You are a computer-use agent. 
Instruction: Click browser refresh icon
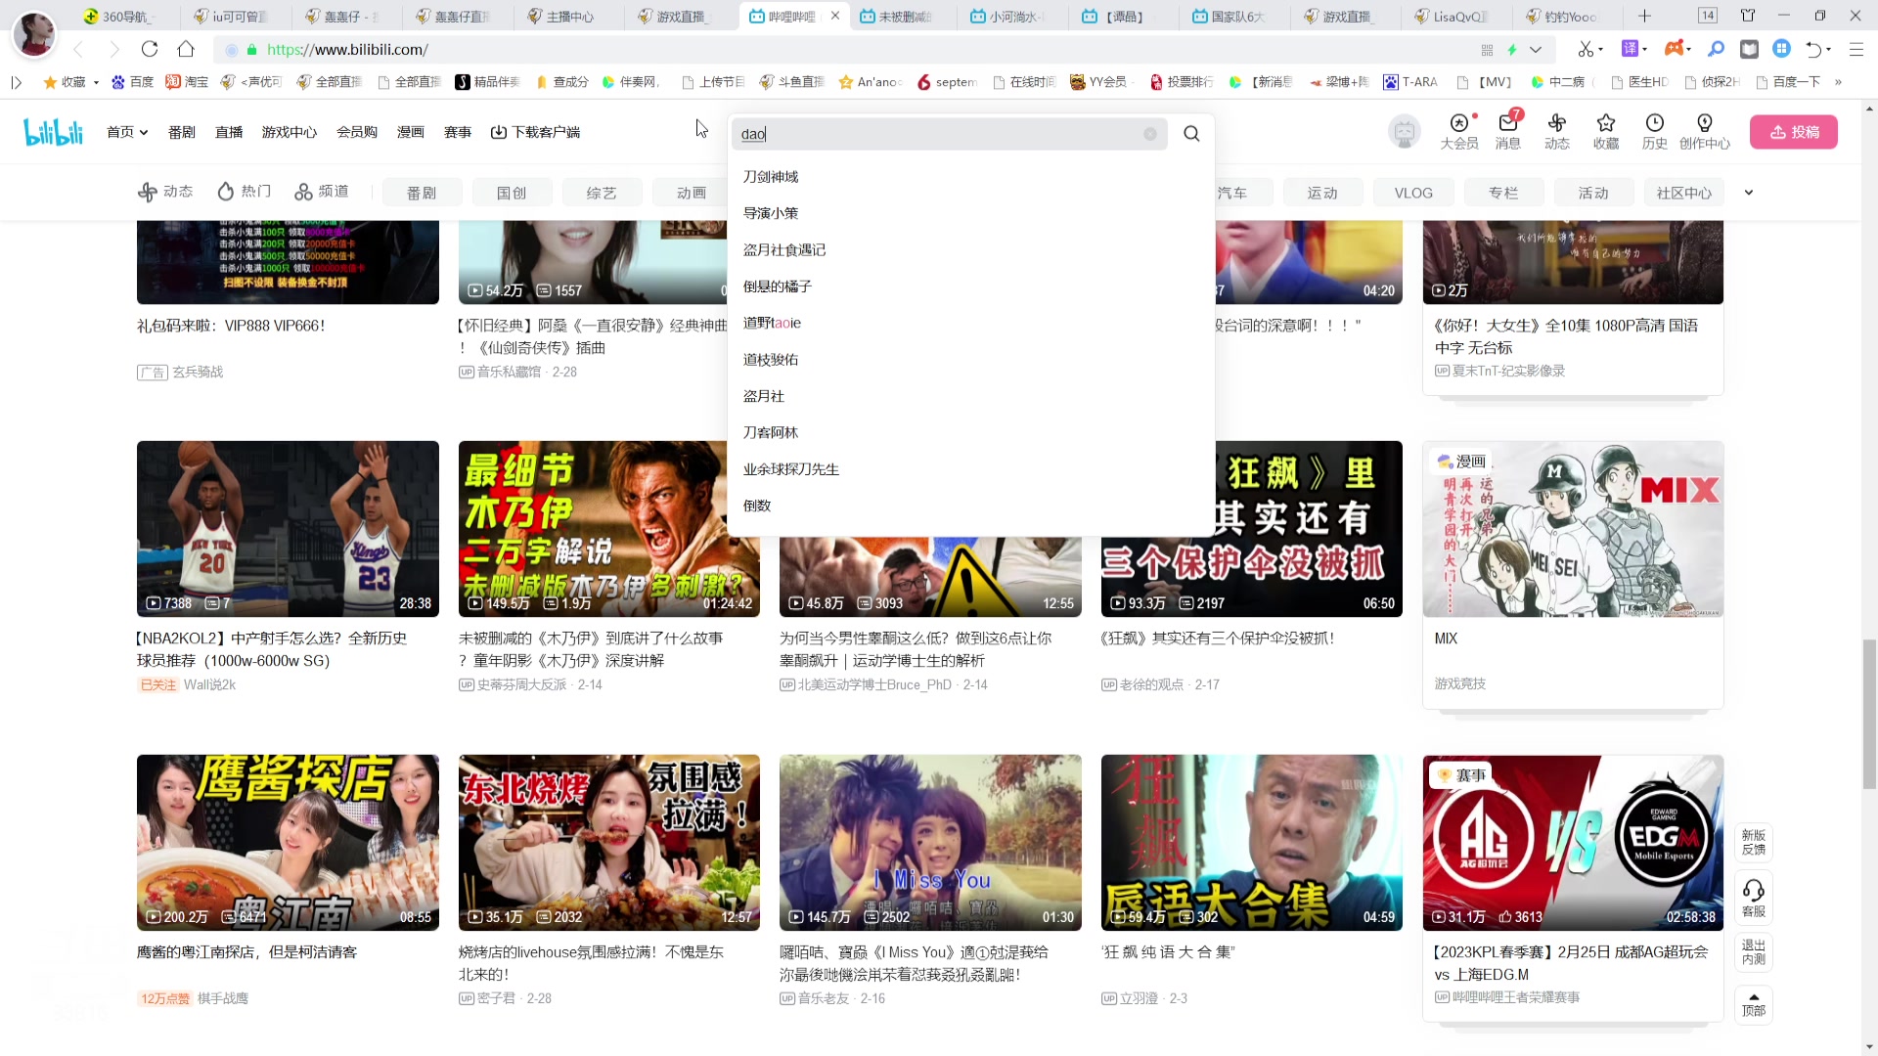(x=150, y=49)
